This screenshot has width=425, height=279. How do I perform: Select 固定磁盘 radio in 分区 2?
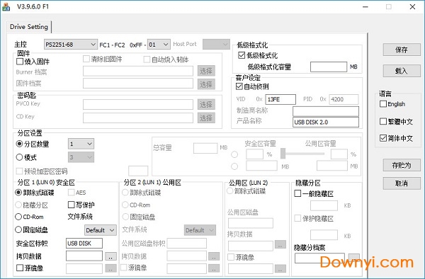pyautogui.click(x=125, y=217)
